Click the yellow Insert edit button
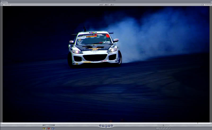 point(44,128)
